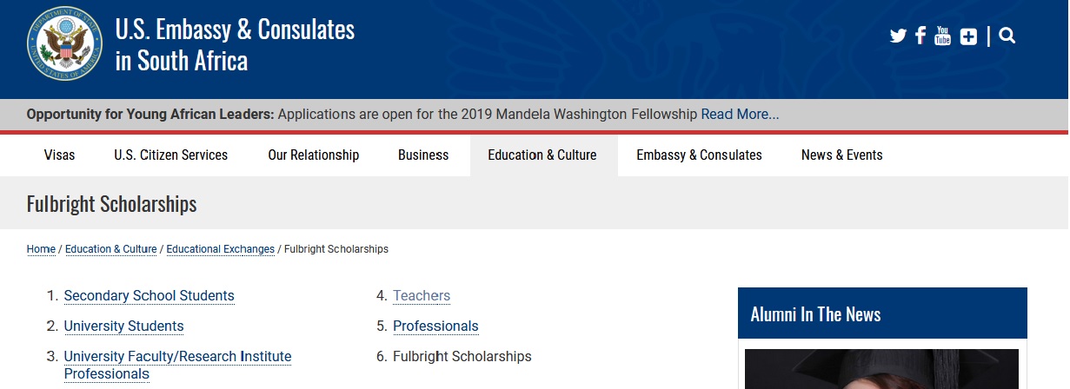Select the Education & Culture menu
Image resolution: width=1070 pixels, height=389 pixels.
542,155
